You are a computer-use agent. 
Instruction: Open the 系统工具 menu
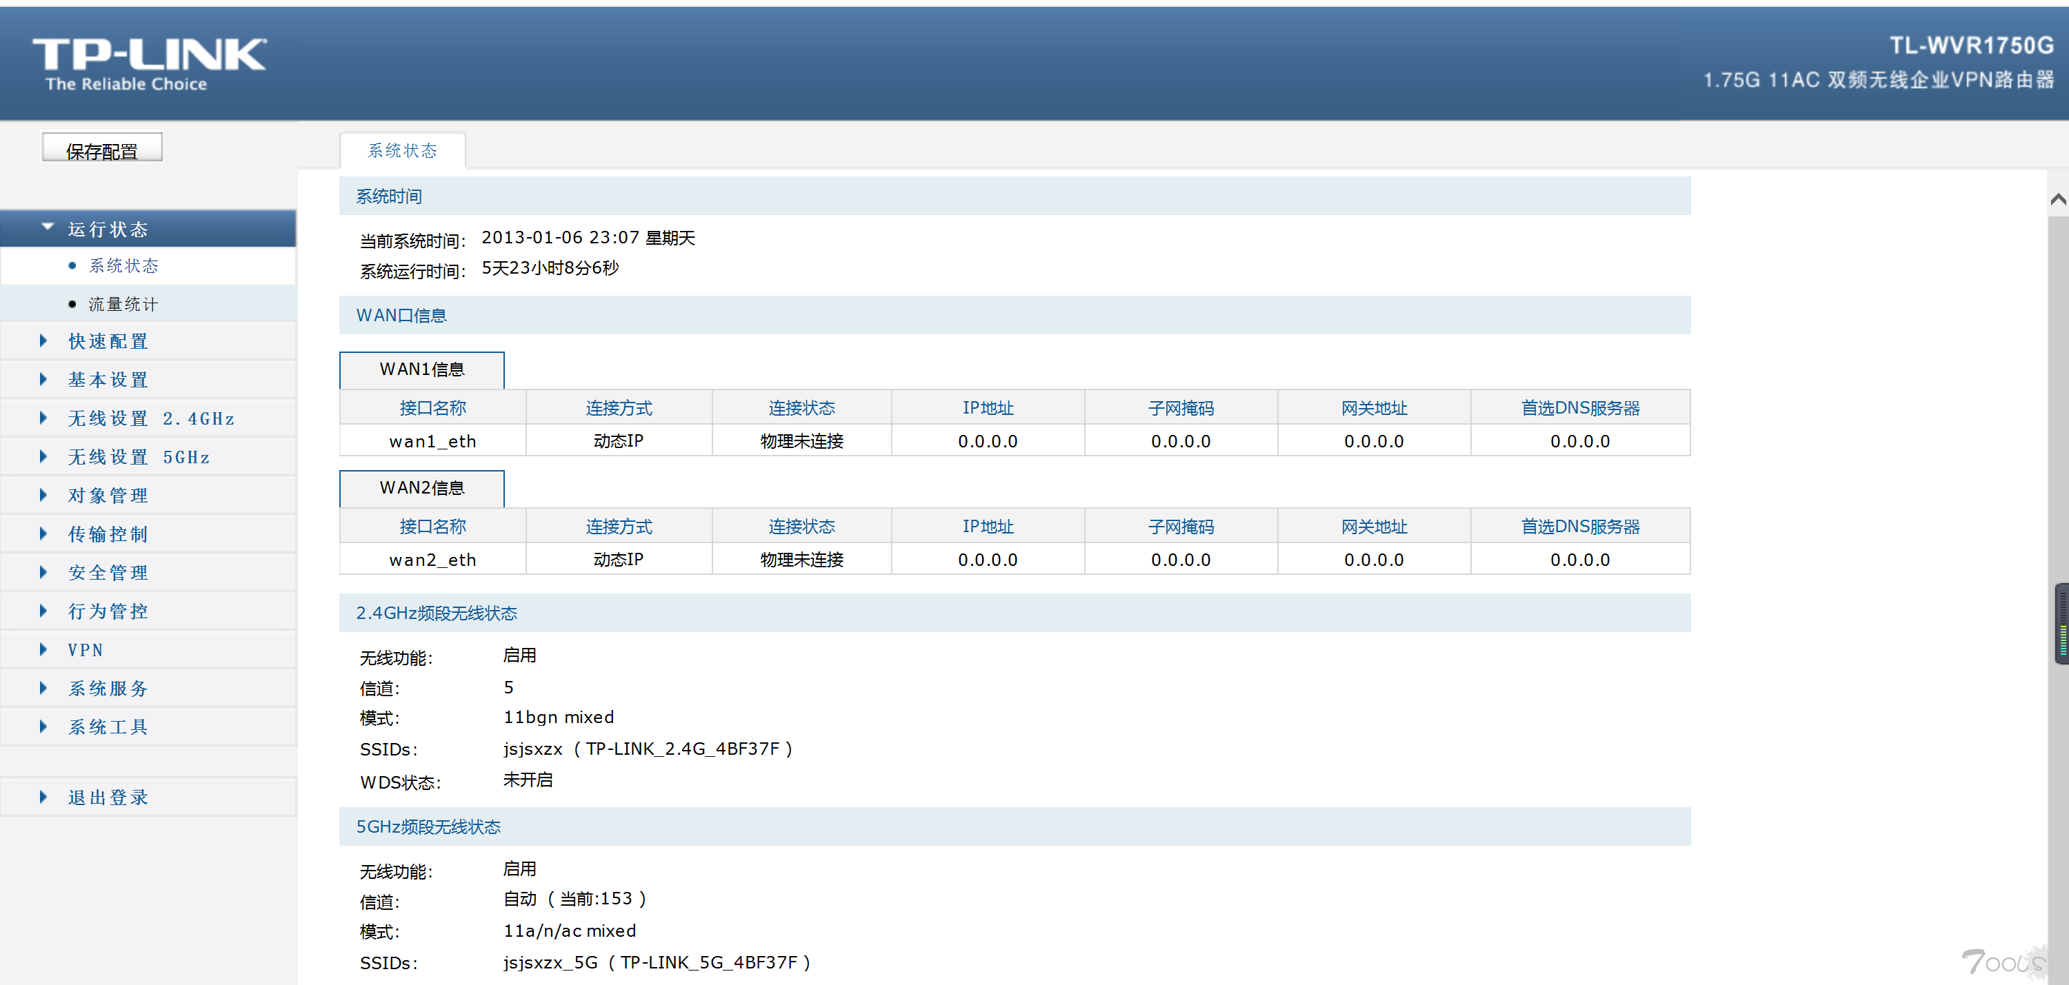tap(108, 727)
